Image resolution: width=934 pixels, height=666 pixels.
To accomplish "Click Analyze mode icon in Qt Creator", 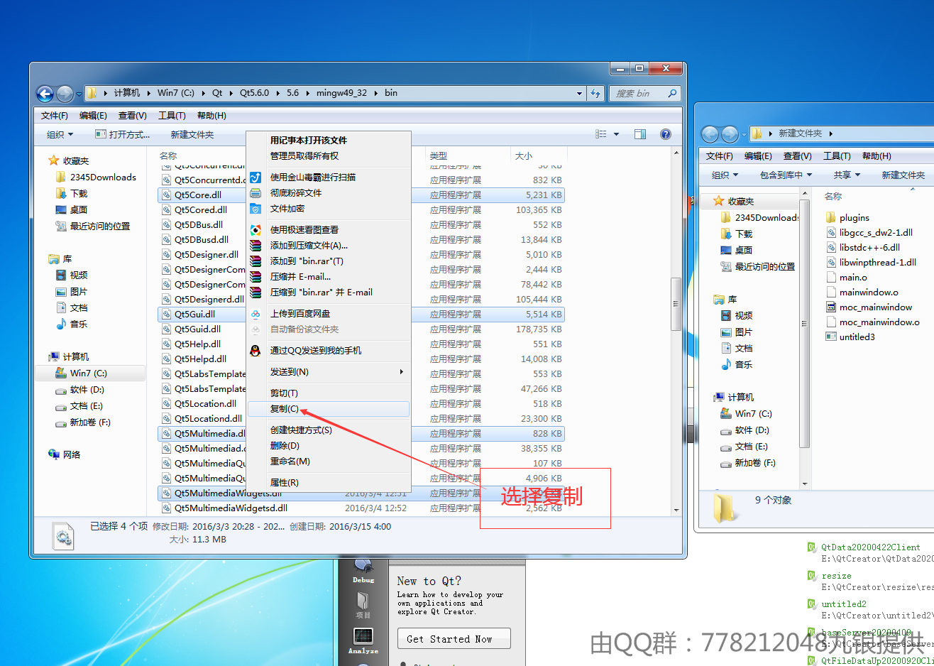I will click(363, 636).
